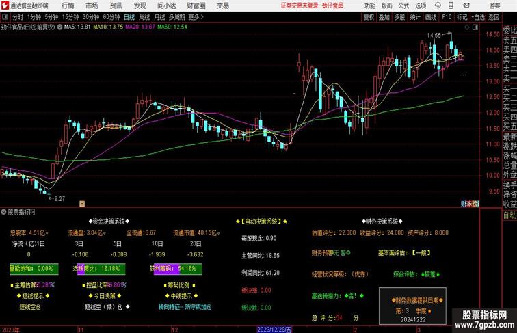The image size is (517, 333).
Task: Open the 行情 menu
Action: [x=68, y=5]
